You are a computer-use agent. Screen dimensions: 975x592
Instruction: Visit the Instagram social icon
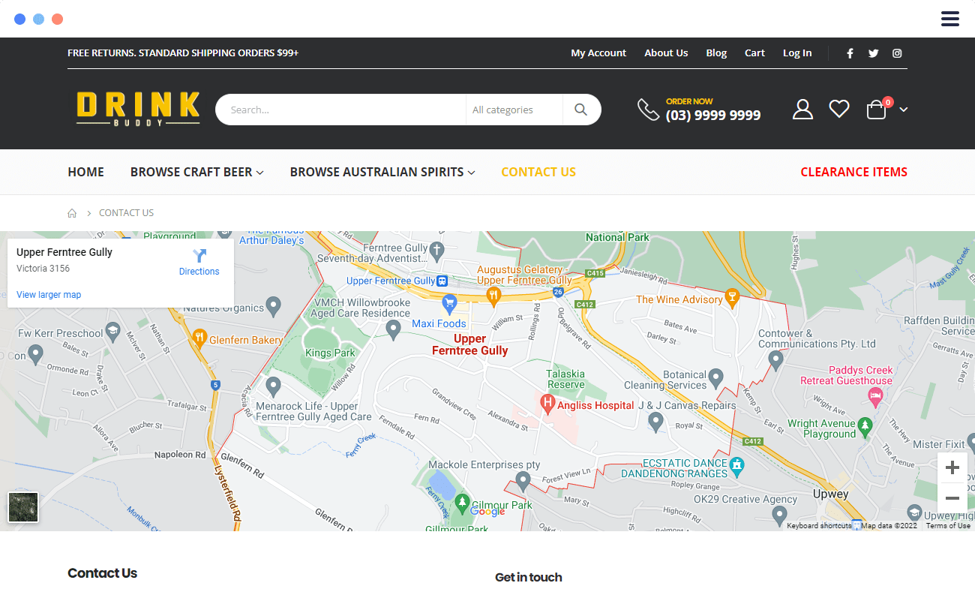click(897, 53)
